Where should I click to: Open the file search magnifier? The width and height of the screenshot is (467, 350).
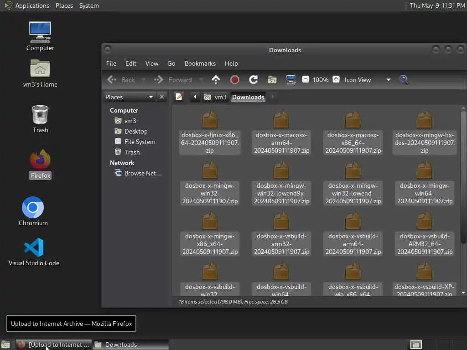[x=404, y=79]
